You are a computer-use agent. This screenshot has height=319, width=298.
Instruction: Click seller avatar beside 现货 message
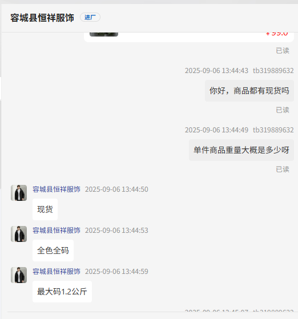19,193
